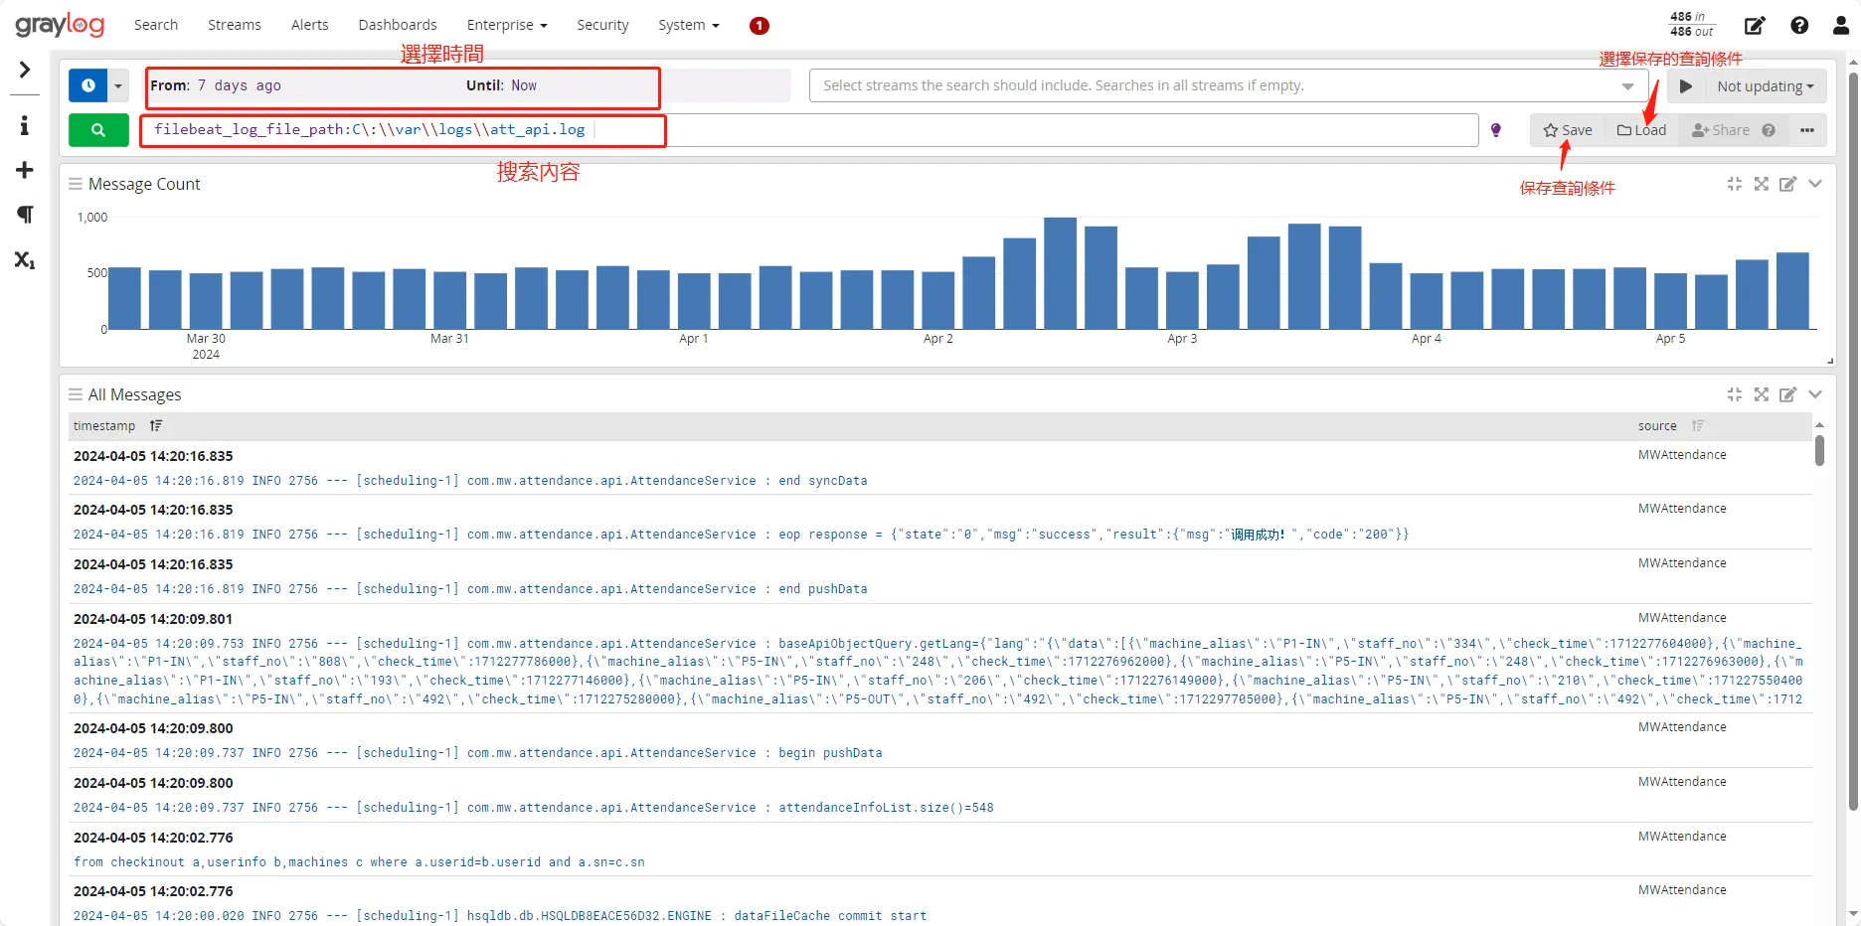The width and height of the screenshot is (1861, 926).
Task: Click the Message Count compress width icon
Action: click(x=1735, y=184)
